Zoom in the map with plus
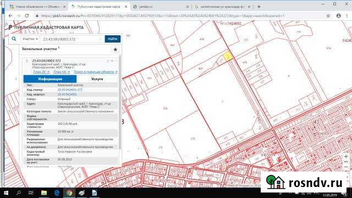 tap(346, 156)
